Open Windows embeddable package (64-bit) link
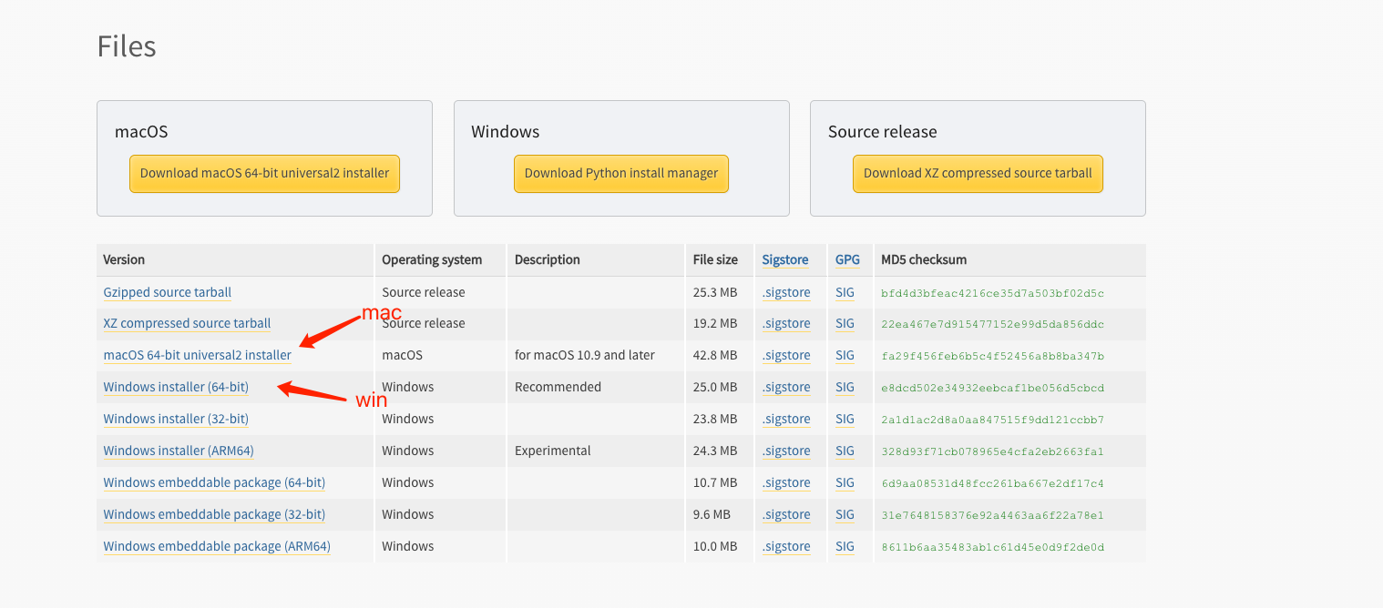 [x=214, y=482]
